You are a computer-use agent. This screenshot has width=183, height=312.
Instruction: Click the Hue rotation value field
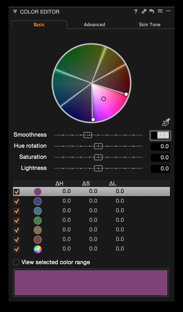click(x=160, y=146)
